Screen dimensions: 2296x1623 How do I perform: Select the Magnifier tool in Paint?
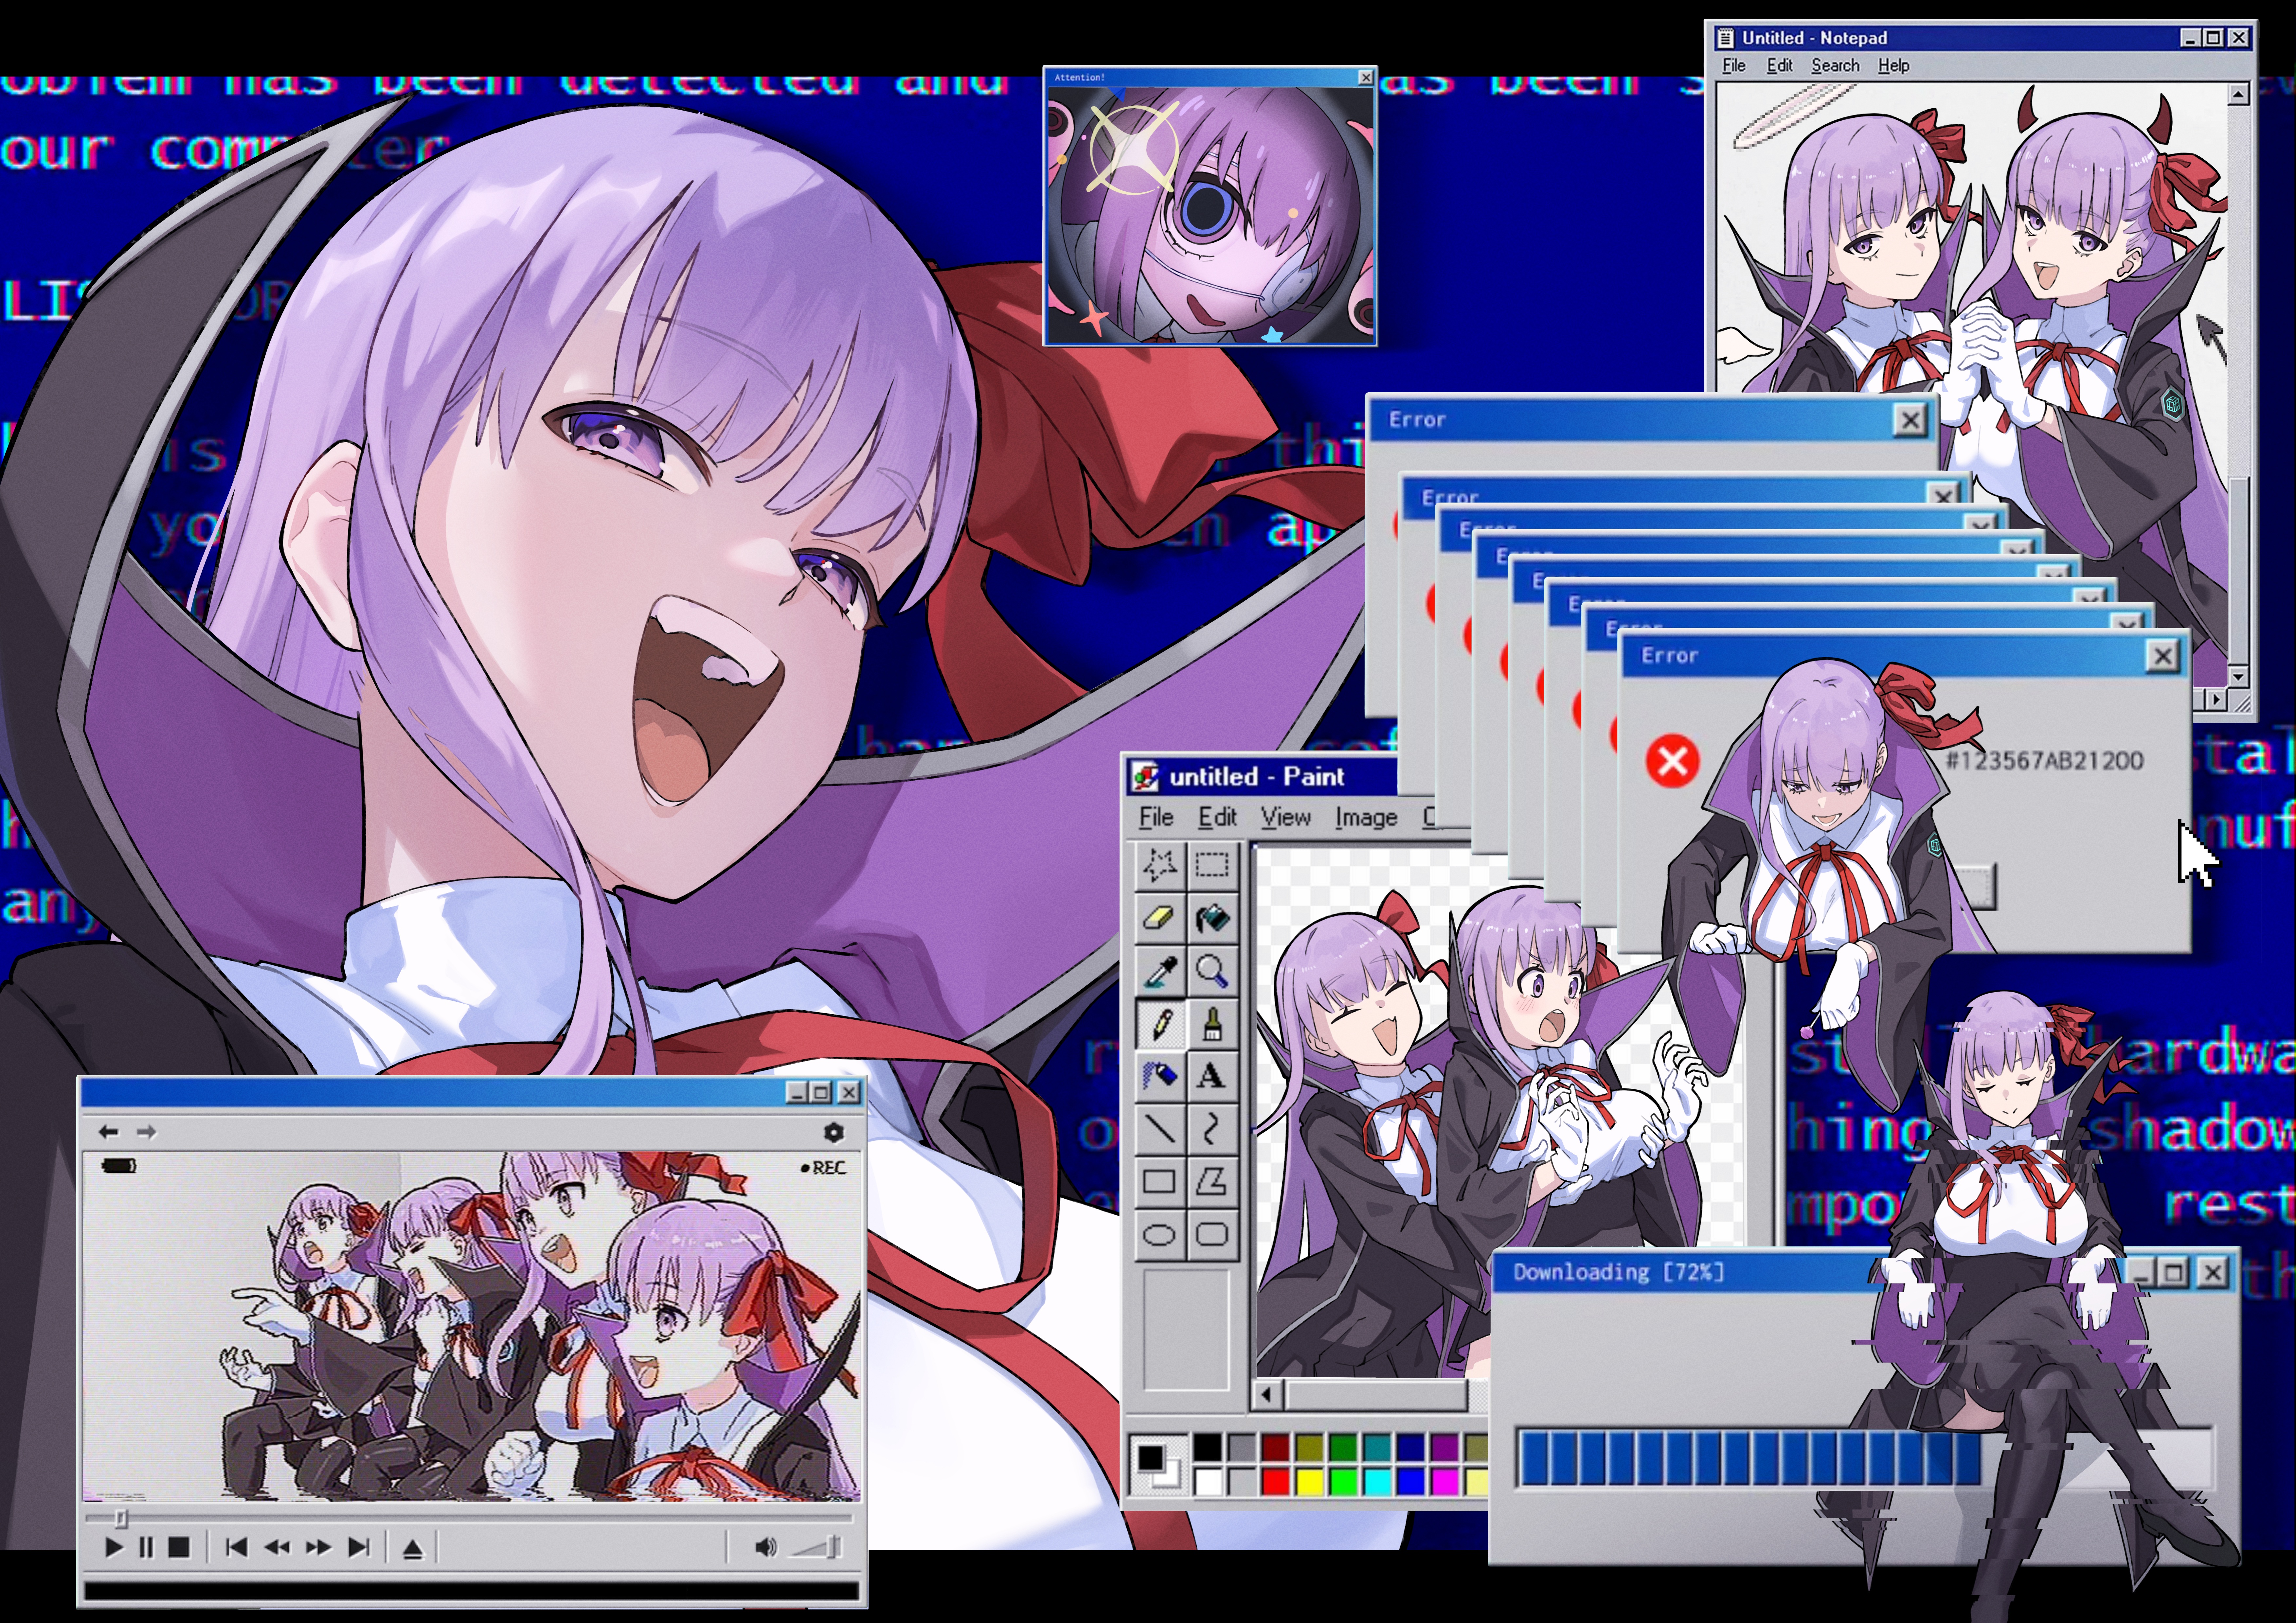(1212, 971)
